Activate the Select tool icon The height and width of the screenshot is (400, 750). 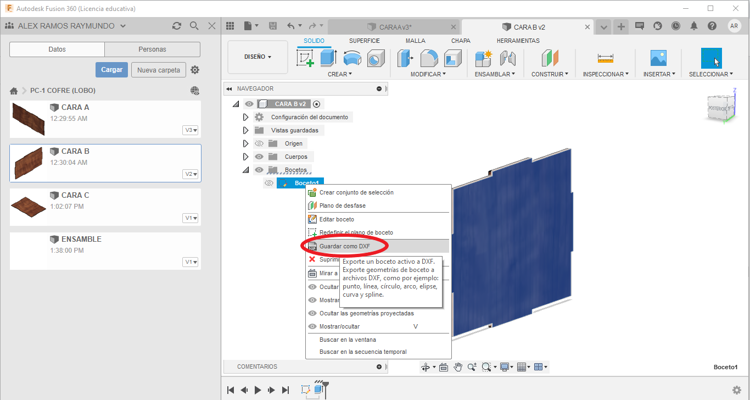tap(711, 58)
